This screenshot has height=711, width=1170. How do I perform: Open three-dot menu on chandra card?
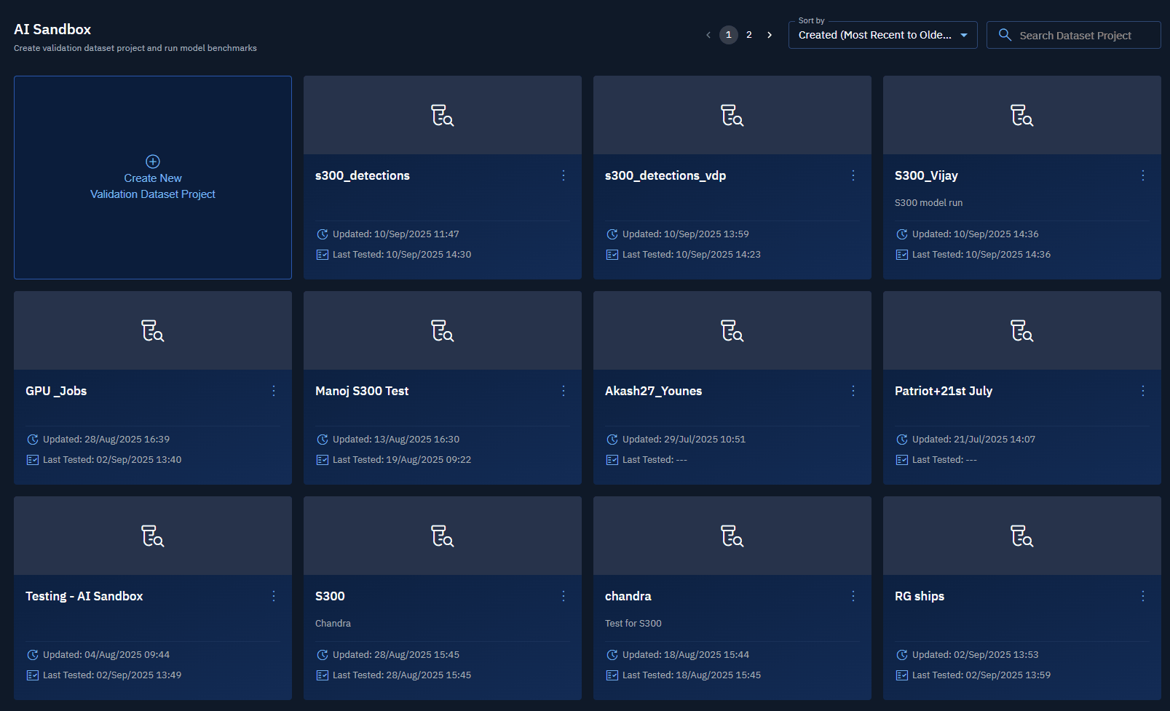853,596
